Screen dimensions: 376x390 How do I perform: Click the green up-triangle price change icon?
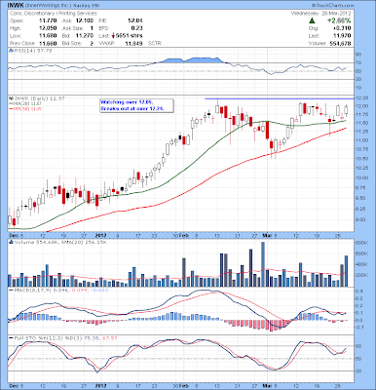(x=312, y=20)
